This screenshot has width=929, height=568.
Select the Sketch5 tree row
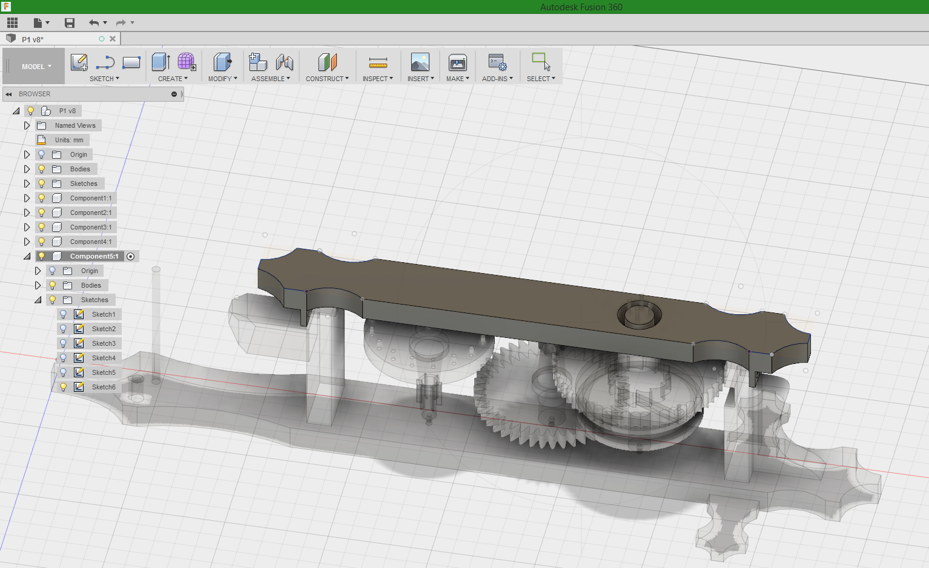(x=88, y=372)
